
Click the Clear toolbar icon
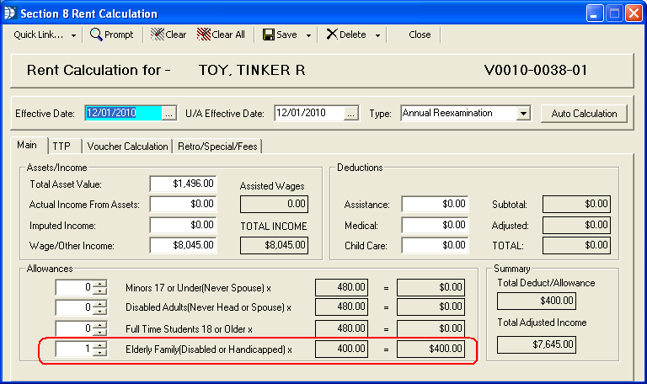tap(158, 35)
